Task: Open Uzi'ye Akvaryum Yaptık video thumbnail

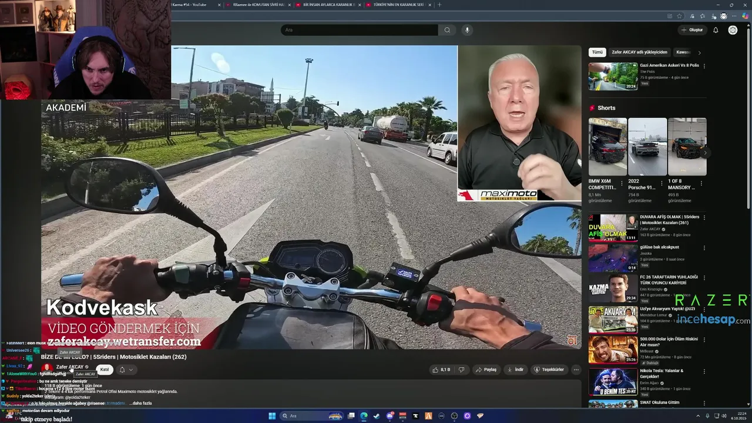Action: (x=613, y=319)
